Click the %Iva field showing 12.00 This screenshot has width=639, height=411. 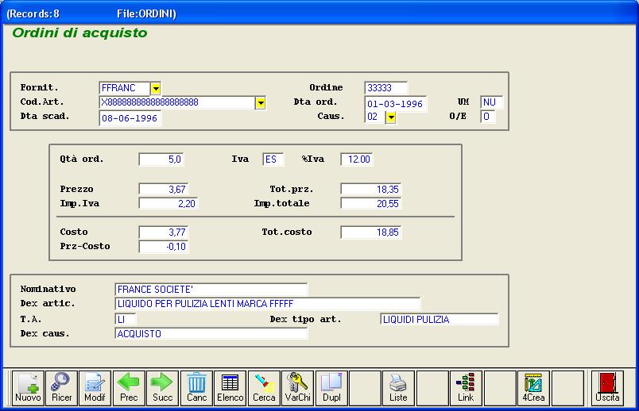pos(357,159)
